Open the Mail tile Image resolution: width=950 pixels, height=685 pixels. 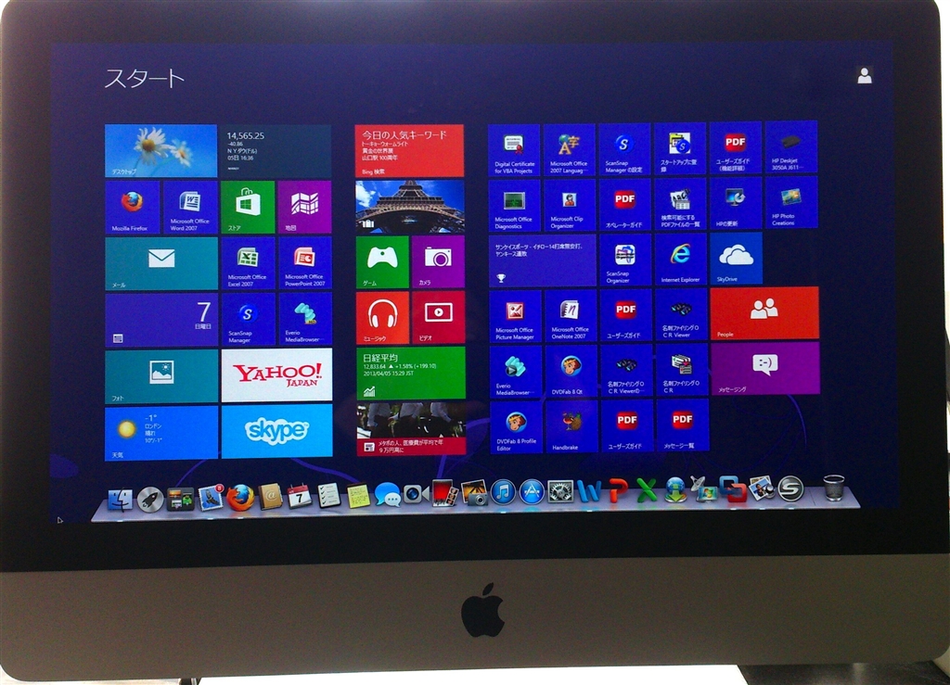click(x=161, y=263)
